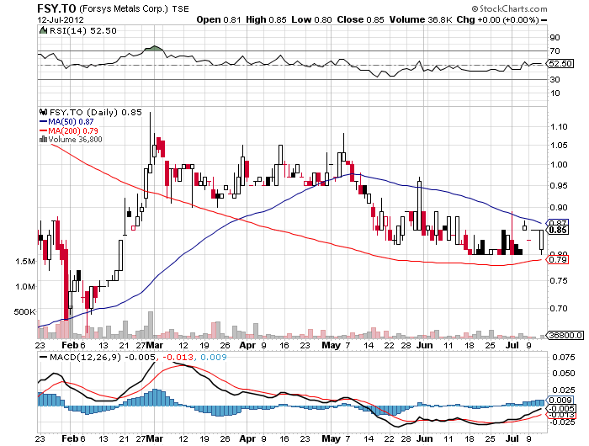Click the MACD signal value -0.013 in legend

[178, 357]
